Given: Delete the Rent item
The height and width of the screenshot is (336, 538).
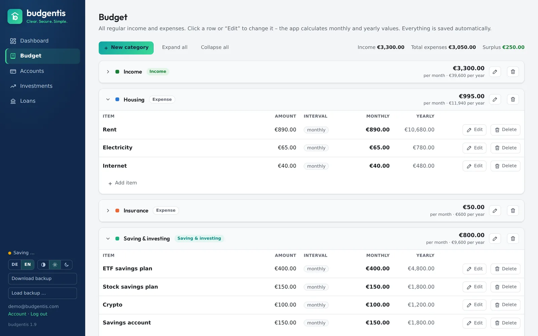Looking at the screenshot, I should [505, 130].
